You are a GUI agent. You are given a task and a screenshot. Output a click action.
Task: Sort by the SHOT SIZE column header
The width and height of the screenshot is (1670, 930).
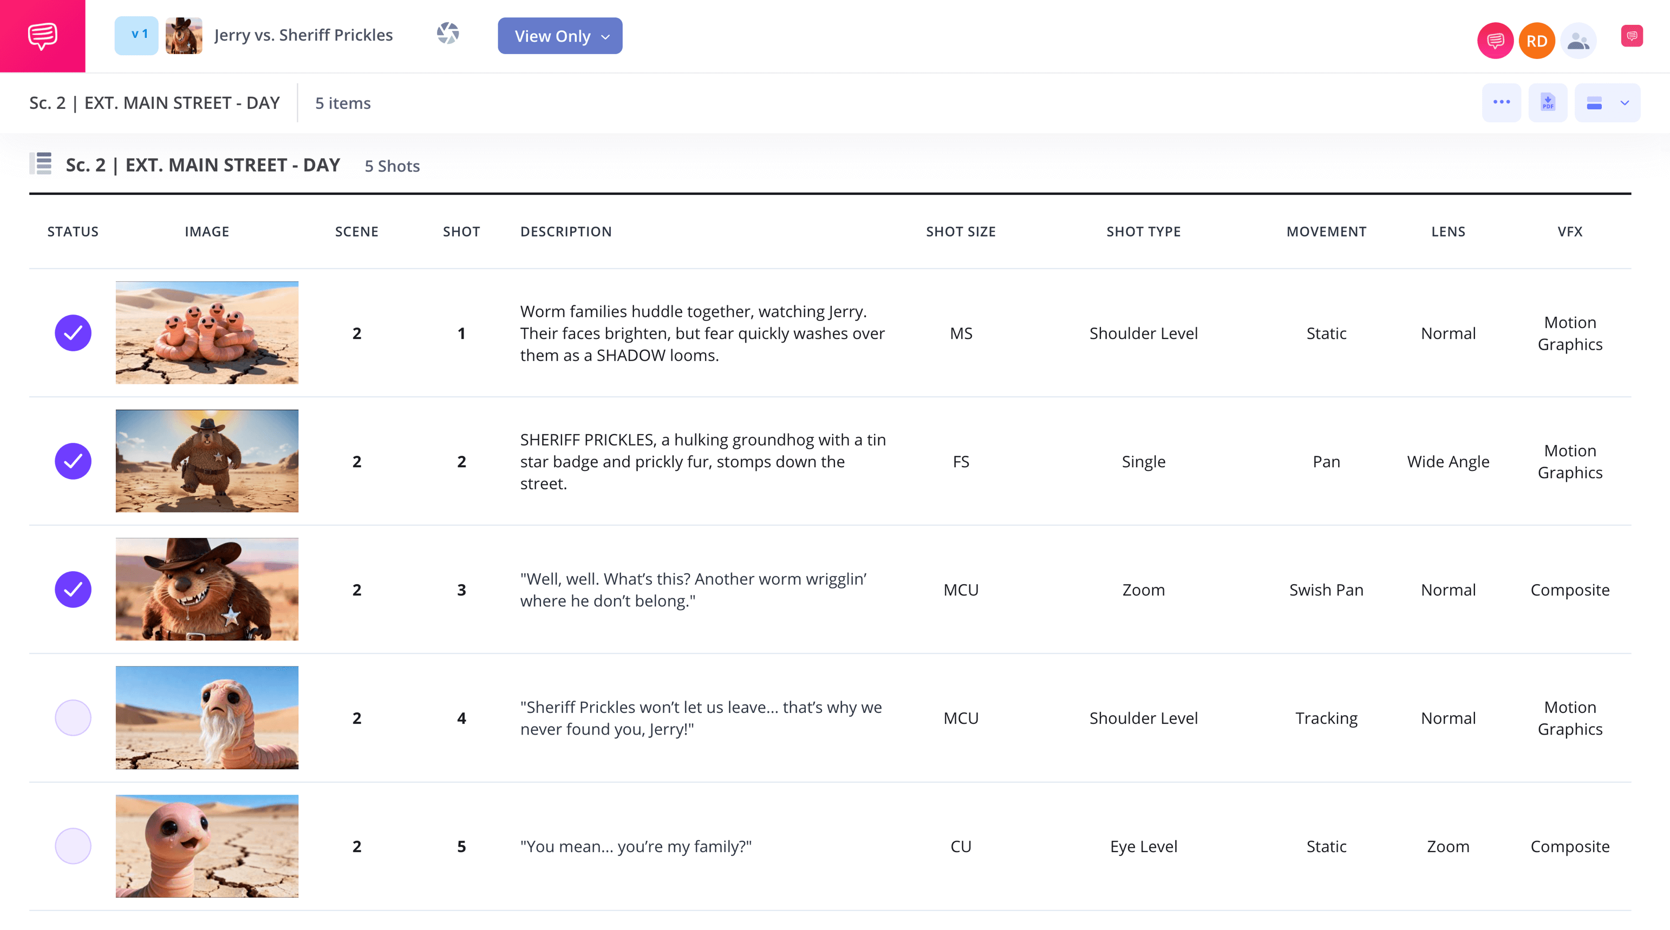(960, 231)
